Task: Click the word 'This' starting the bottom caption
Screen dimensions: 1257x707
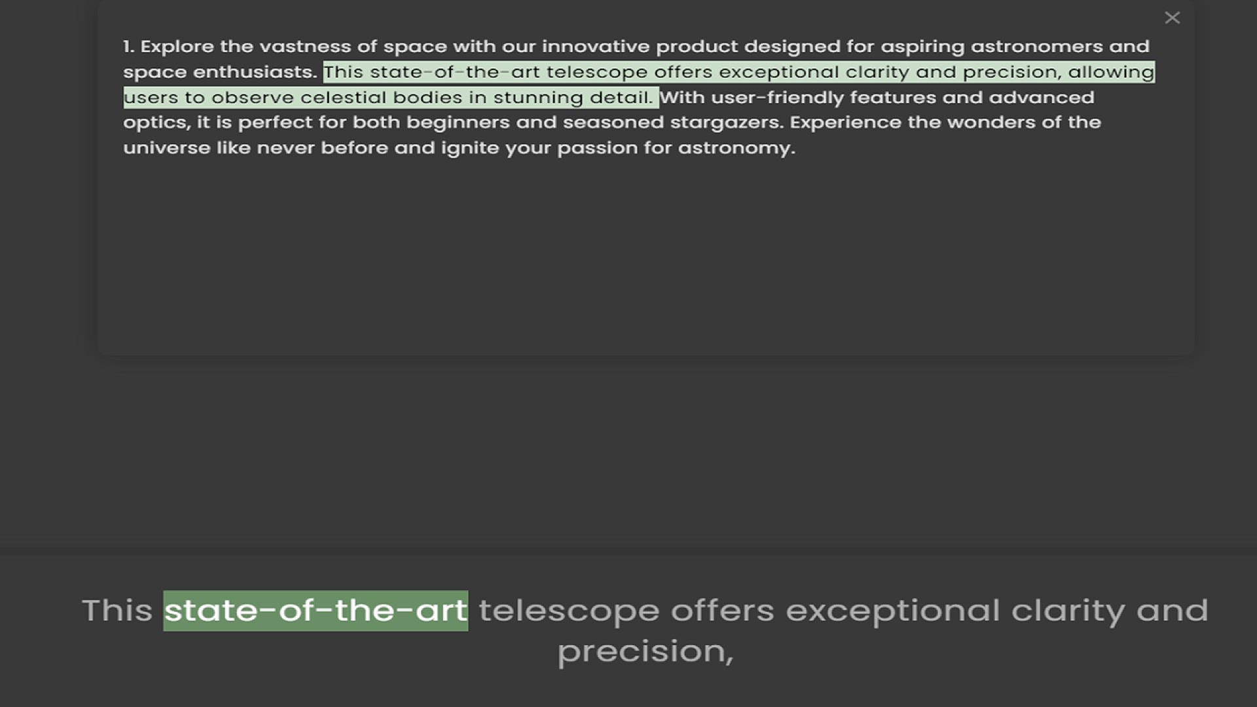Action: (117, 611)
